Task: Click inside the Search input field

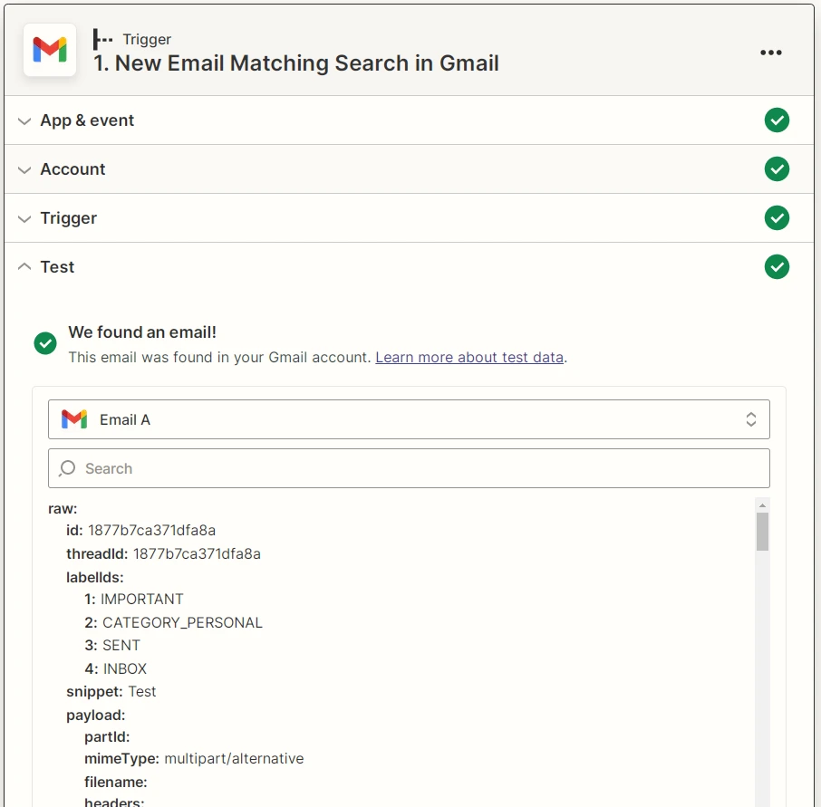Action: tap(362, 468)
